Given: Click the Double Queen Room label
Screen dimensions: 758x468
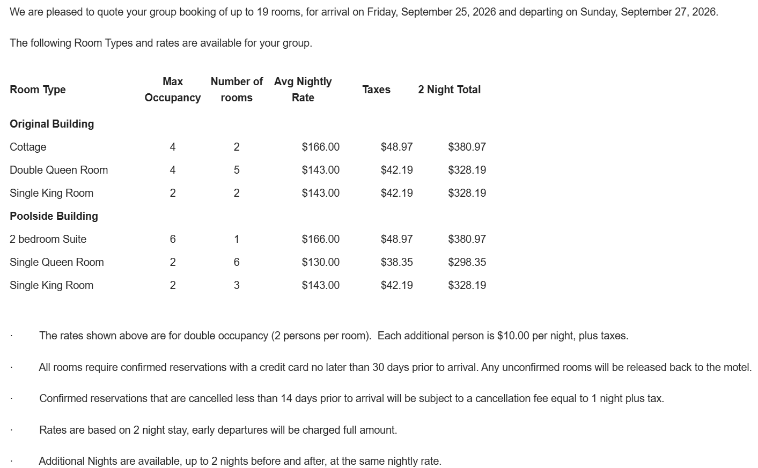Looking at the screenshot, I should pyautogui.click(x=59, y=170).
